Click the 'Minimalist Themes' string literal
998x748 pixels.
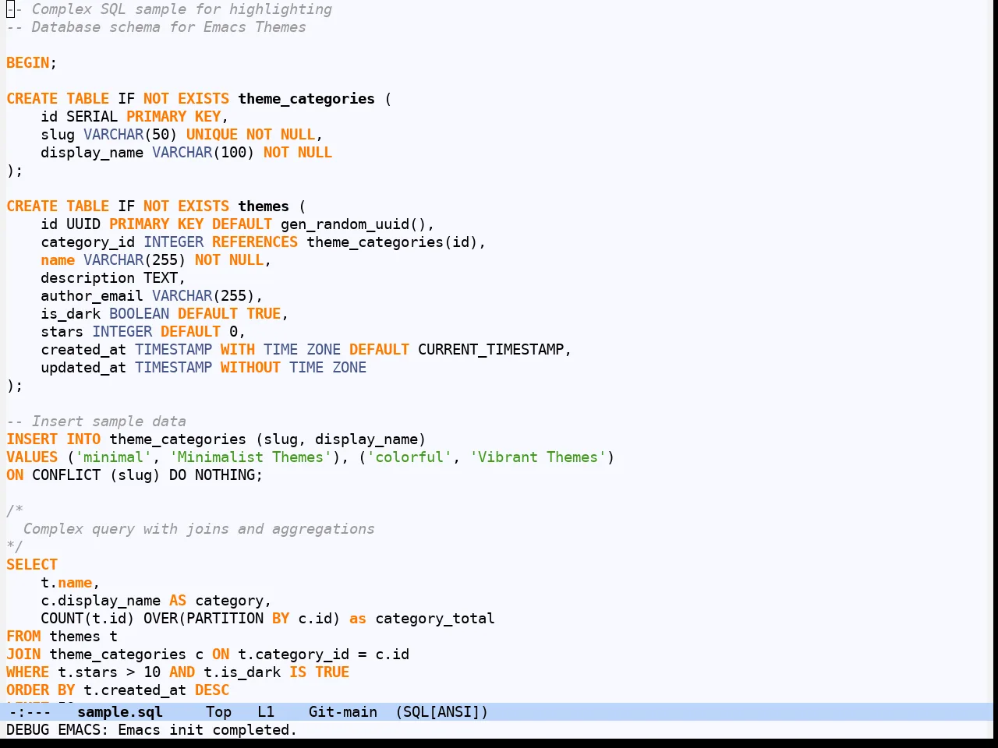click(250, 457)
